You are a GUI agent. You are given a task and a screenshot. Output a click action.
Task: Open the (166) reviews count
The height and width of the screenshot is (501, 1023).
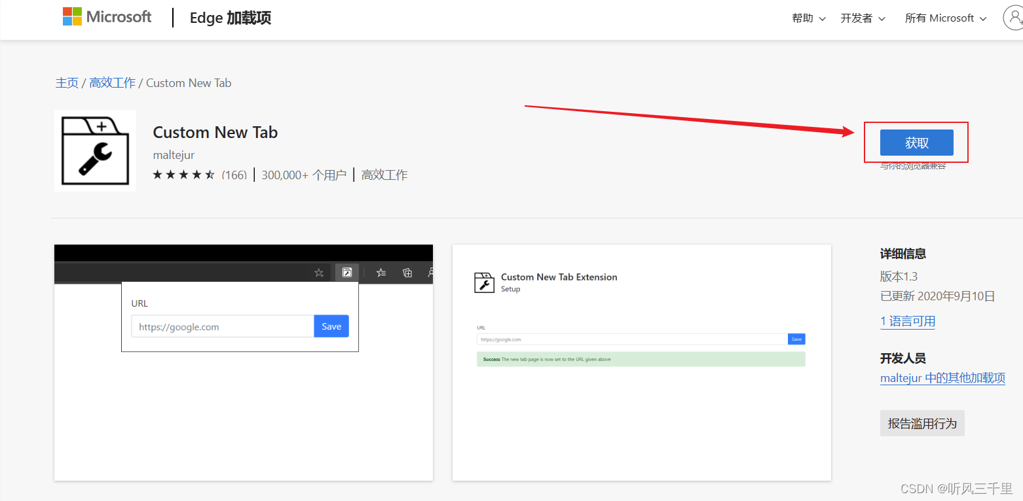(x=234, y=175)
